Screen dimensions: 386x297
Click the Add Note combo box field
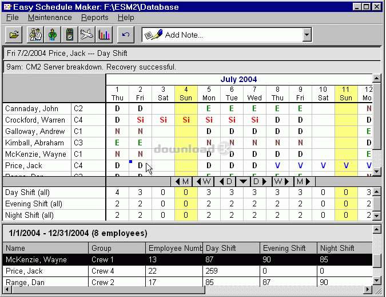(x=226, y=35)
